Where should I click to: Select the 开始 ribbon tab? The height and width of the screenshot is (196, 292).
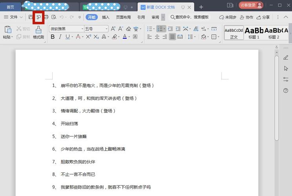pyautogui.click(x=91, y=17)
